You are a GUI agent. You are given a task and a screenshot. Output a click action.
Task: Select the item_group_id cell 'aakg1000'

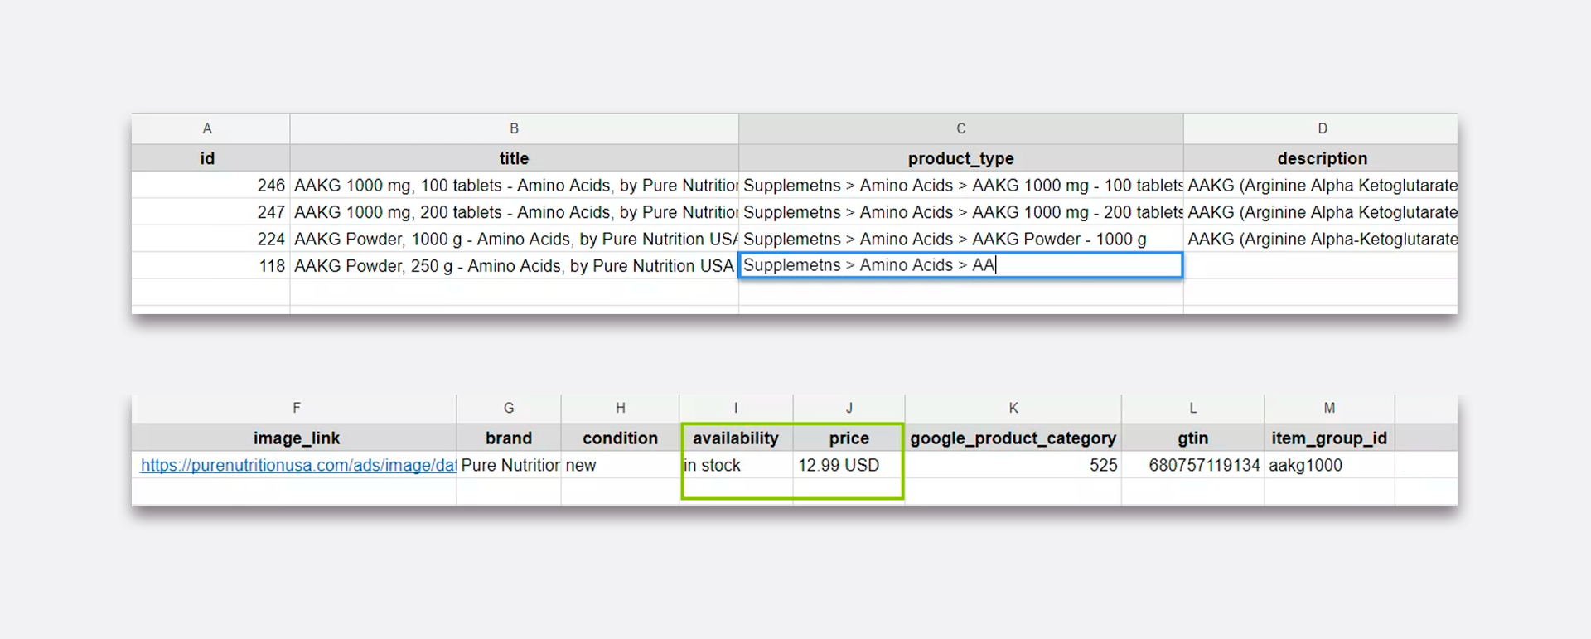coord(1328,466)
